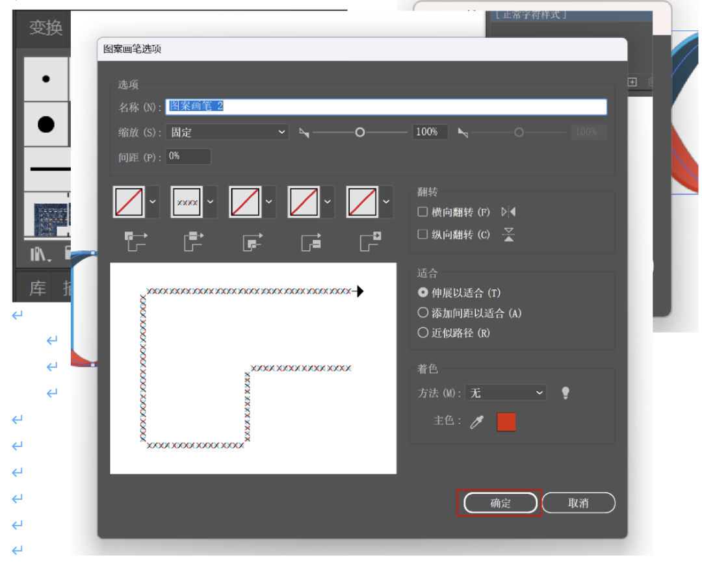Click the disabled maximum scale brush icon
The width and height of the screenshot is (702, 564).
[x=463, y=133]
